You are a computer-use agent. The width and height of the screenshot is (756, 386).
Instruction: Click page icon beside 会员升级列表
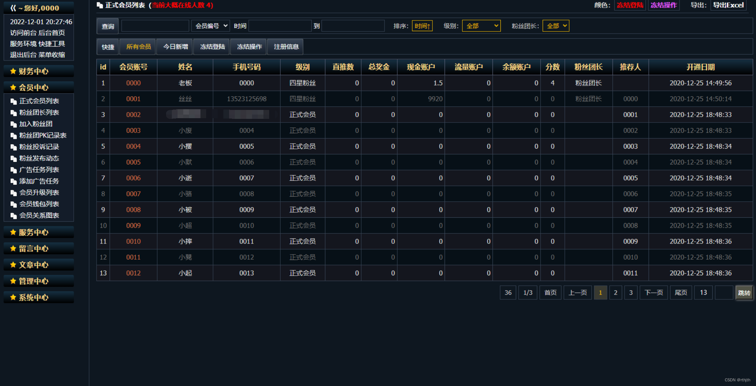pyautogui.click(x=14, y=193)
